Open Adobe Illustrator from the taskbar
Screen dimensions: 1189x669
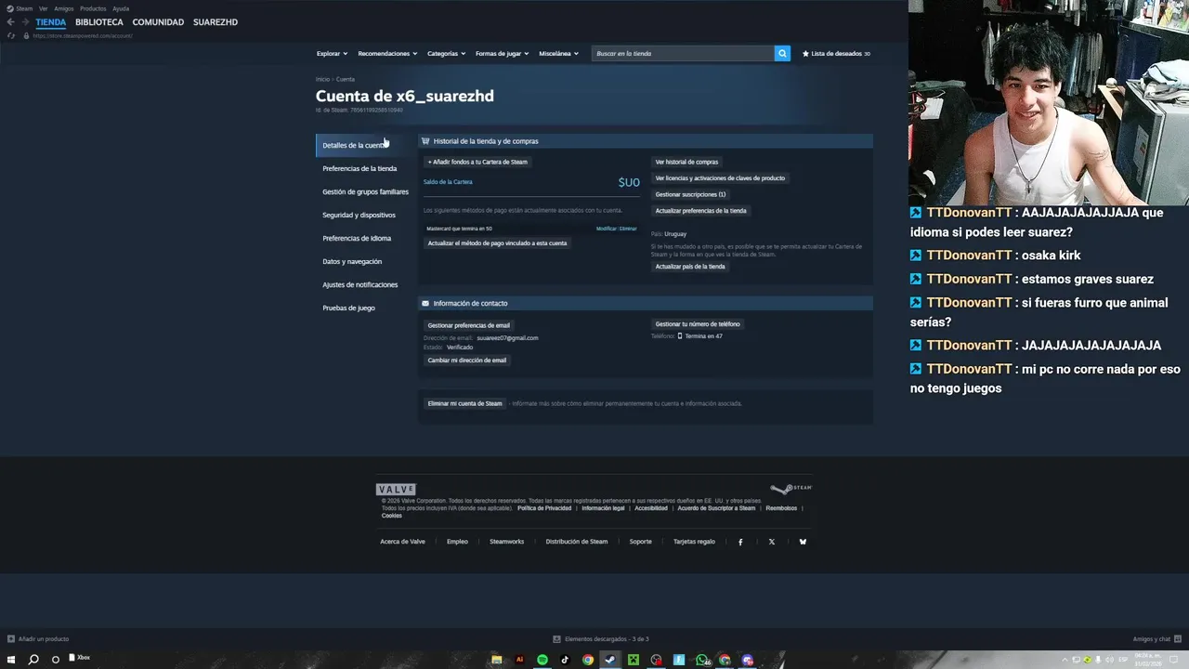click(519, 660)
